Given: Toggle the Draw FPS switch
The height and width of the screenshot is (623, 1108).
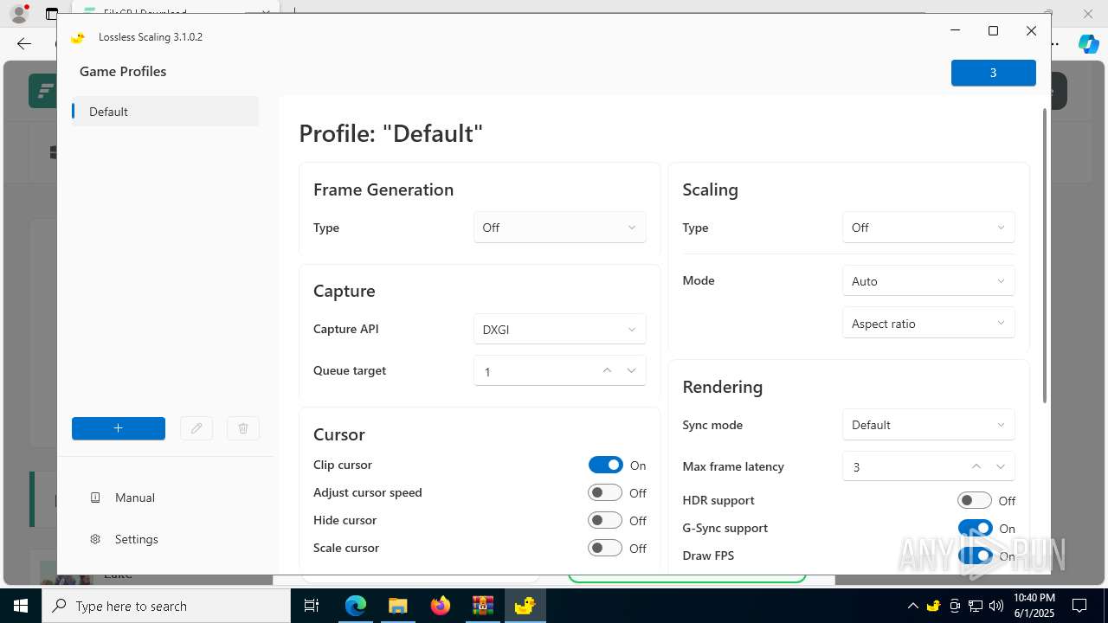Looking at the screenshot, I should [x=975, y=556].
